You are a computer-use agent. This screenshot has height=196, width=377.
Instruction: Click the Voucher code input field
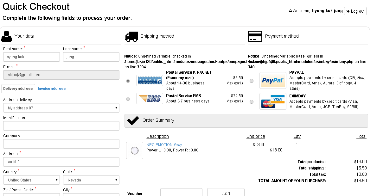(x=181, y=193)
